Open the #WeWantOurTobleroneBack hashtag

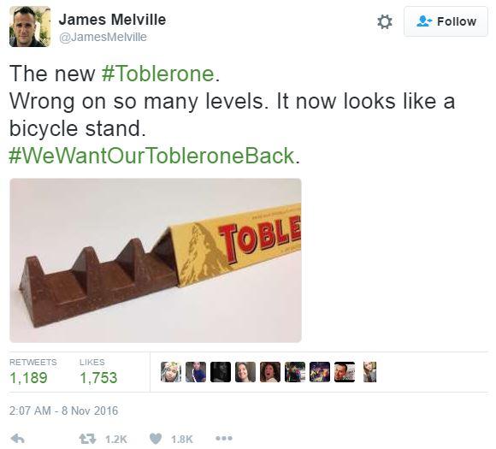(x=152, y=156)
